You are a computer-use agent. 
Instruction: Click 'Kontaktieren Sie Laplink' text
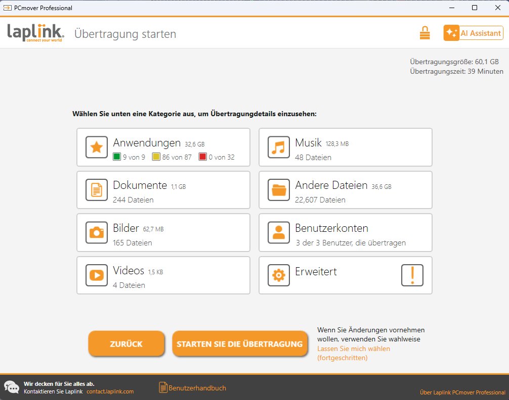pyautogui.click(x=53, y=391)
